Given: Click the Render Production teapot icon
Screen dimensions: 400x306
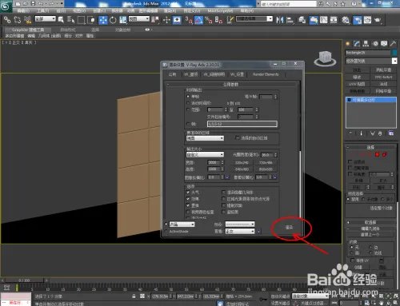Looking at the screenshot, I should (x=378, y=20).
